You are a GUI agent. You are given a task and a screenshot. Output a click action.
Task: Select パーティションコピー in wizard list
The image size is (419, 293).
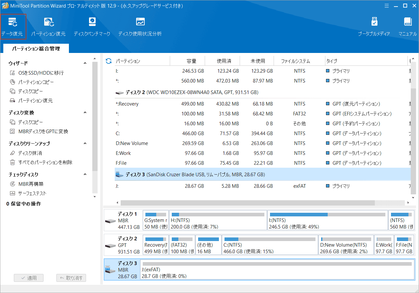[x=32, y=82]
